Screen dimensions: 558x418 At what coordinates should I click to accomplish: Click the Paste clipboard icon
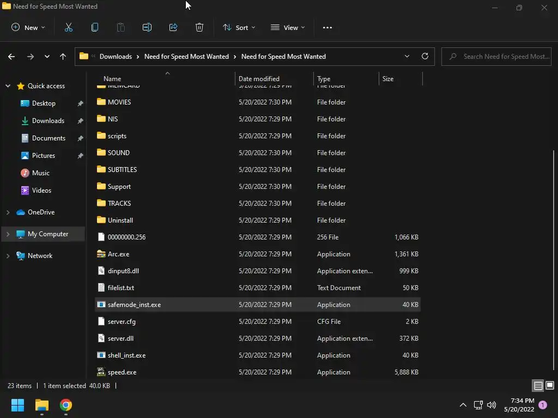tap(121, 27)
